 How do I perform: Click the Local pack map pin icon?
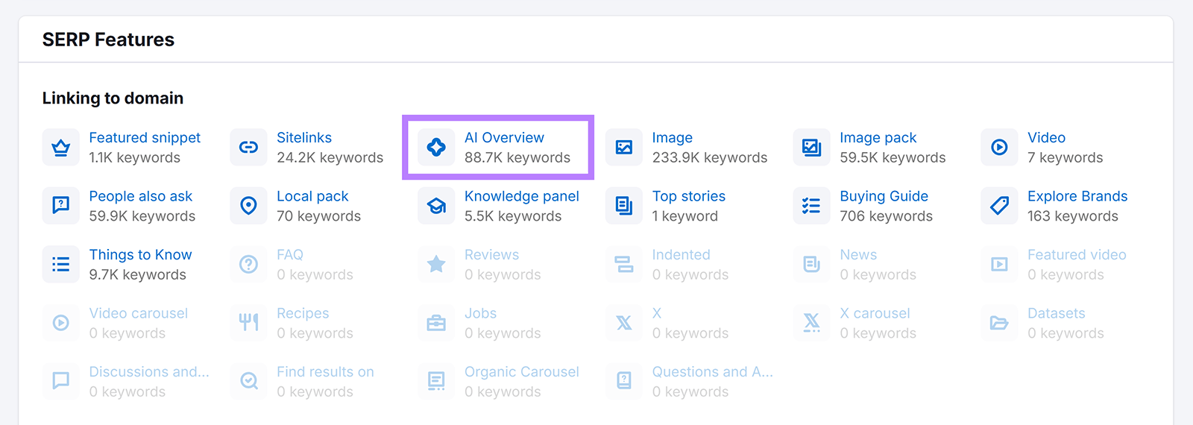click(x=248, y=206)
